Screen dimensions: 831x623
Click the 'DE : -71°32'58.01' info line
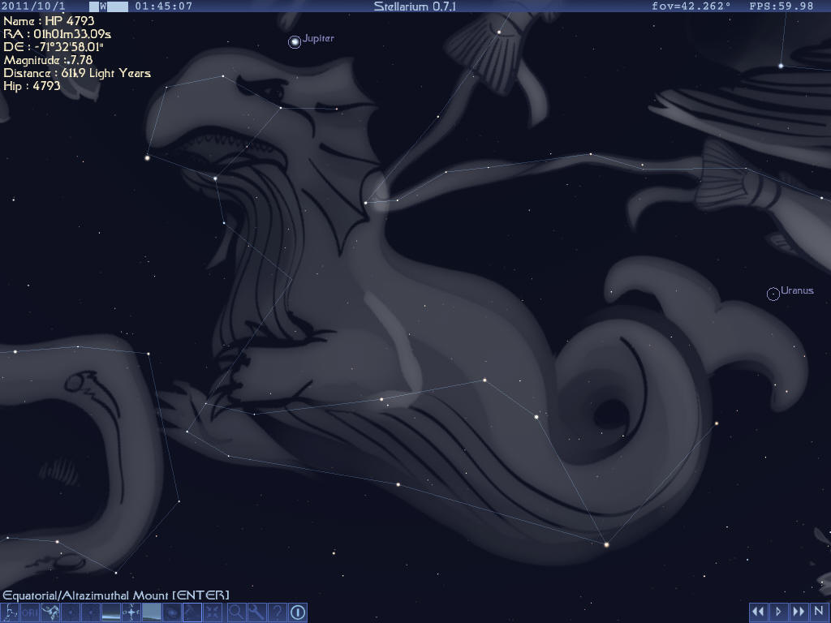tap(53, 47)
